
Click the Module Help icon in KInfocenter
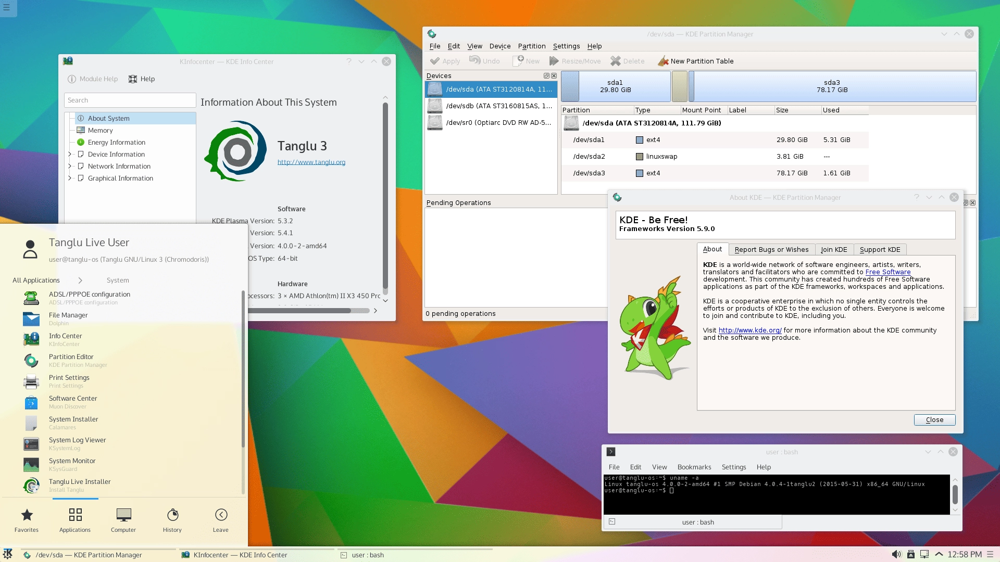[72, 79]
